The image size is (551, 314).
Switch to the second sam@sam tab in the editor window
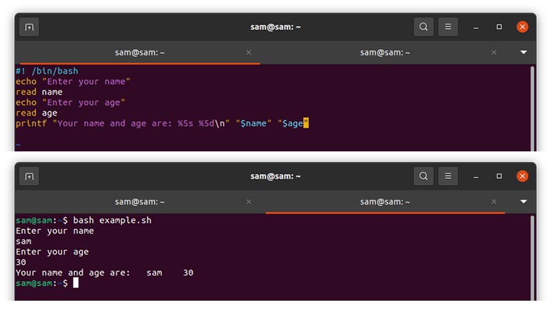(384, 53)
